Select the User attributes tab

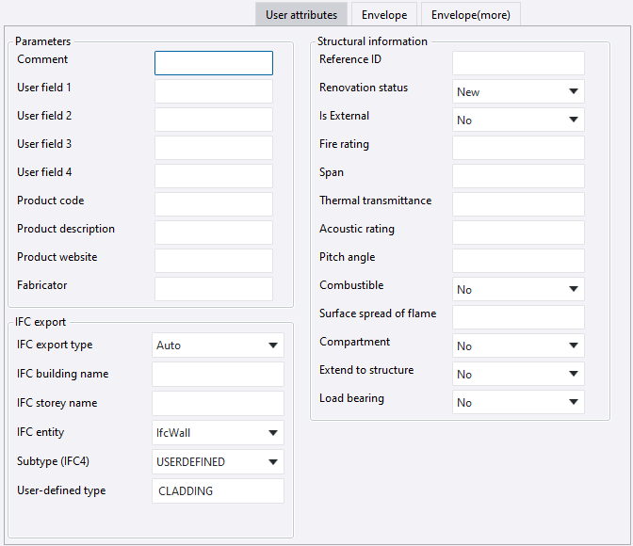point(302,15)
